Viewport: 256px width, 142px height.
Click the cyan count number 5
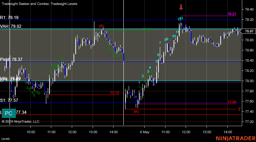(x=157, y=61)
